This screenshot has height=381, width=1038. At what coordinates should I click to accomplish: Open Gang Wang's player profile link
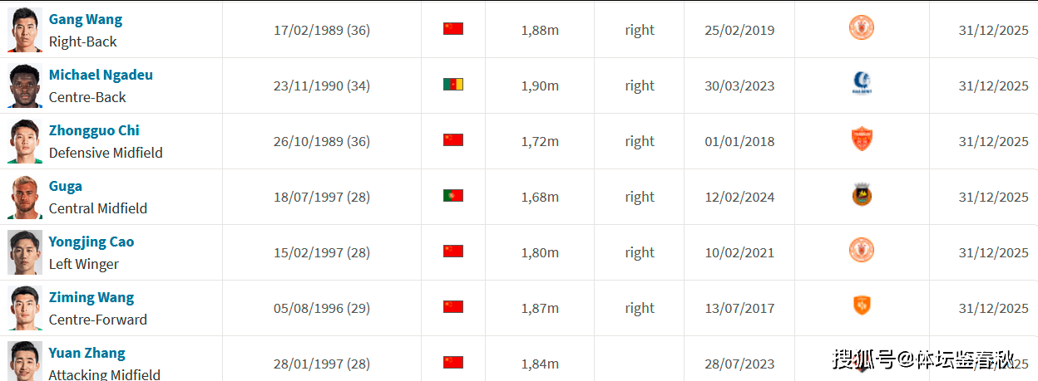pos(86,19)
